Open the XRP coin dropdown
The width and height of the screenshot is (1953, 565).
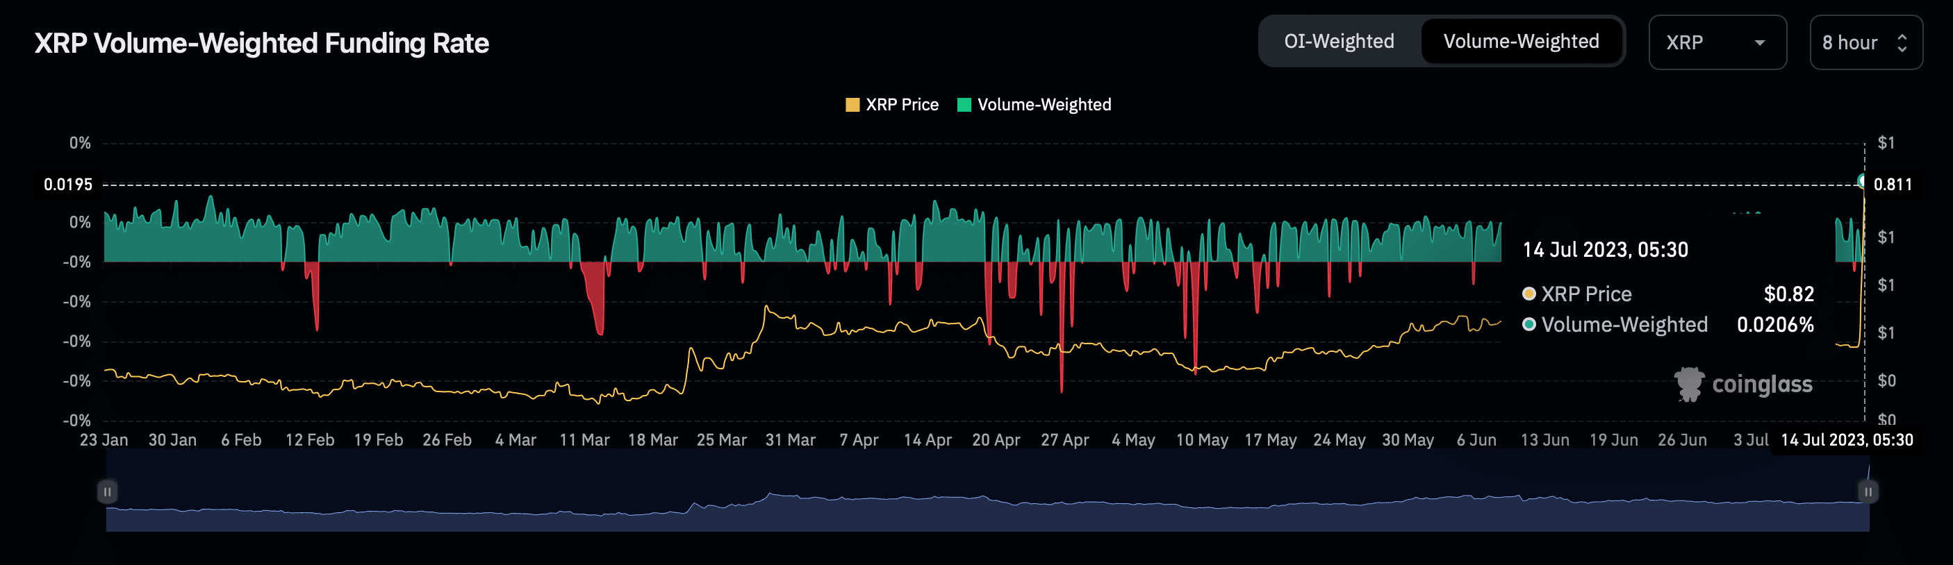(1717, 42)
